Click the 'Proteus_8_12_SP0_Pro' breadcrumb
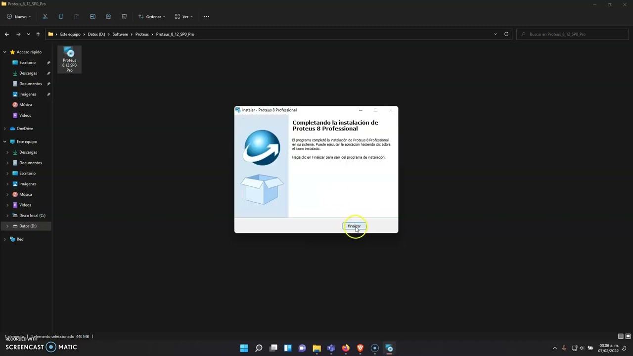Screen dimensions: 633x356 [x=175, y=34]
